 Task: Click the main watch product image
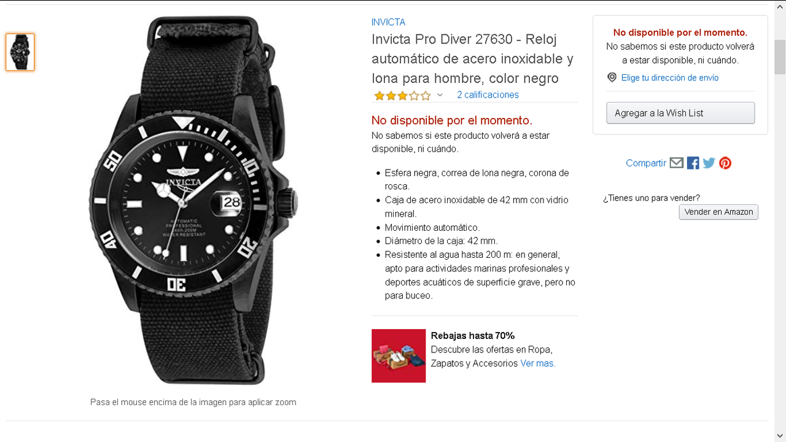point(193,201)
